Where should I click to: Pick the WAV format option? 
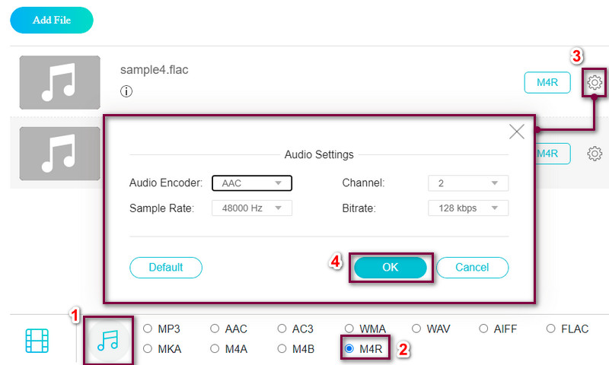click(x=417, y=329)
